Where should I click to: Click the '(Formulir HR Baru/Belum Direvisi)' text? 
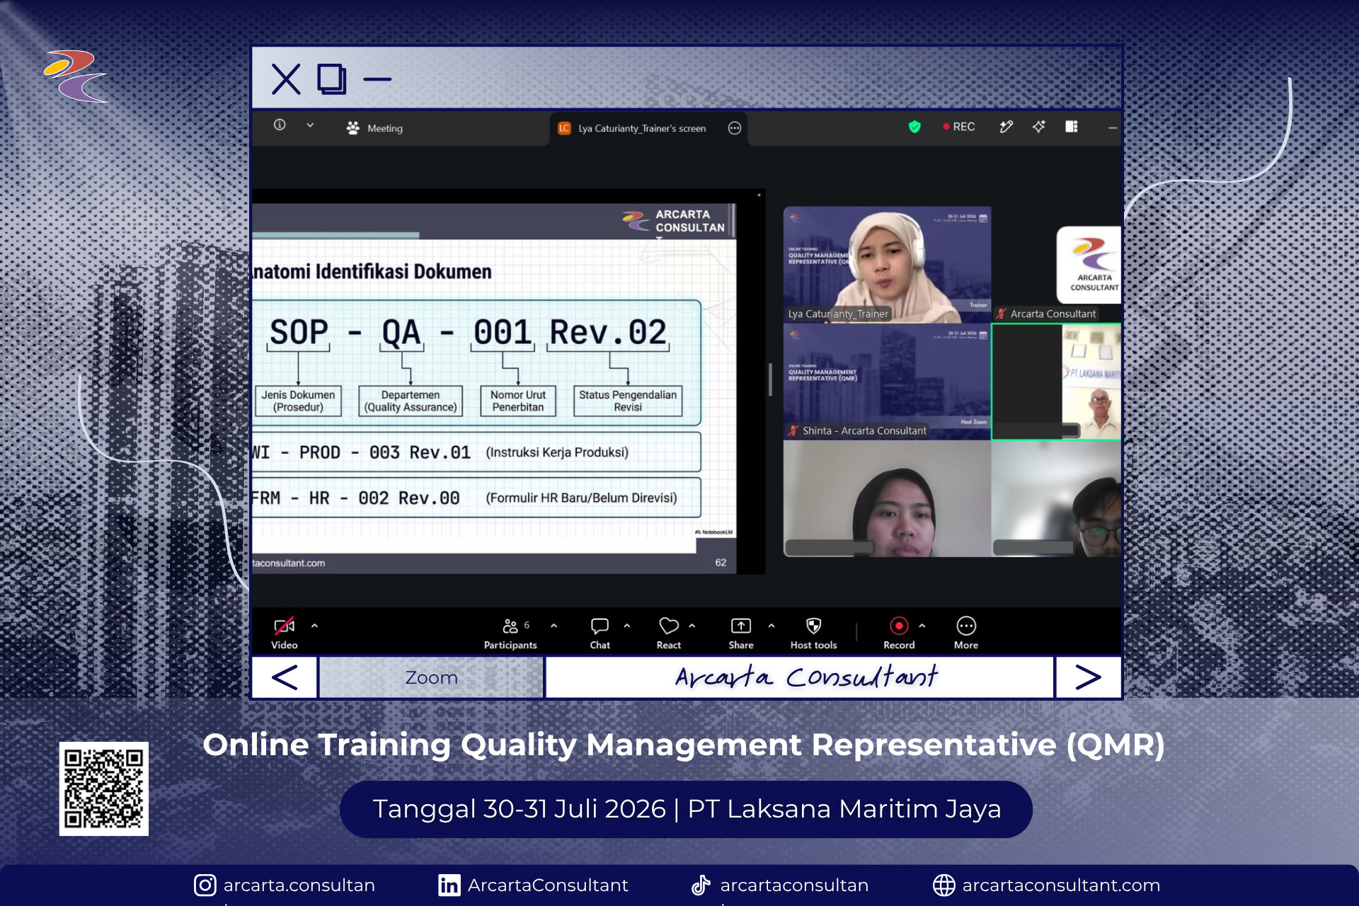[581, 498]
